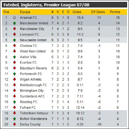
Task: Click the Premier League 07/08 title bar
Action: click(64, 5)
